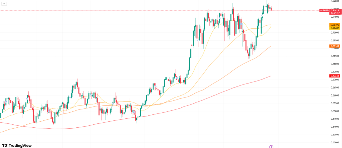Click the orange 0.69148 moving average label

[335, 46]
